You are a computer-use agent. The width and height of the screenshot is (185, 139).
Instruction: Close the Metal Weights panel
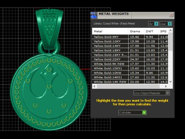click(x=171, y=15)
